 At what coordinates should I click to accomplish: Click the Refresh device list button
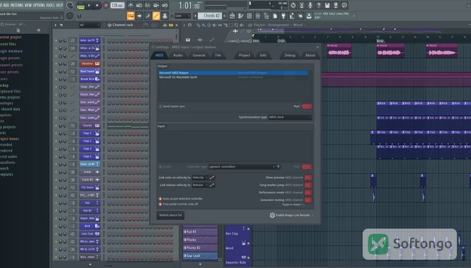tap(171, 215)
